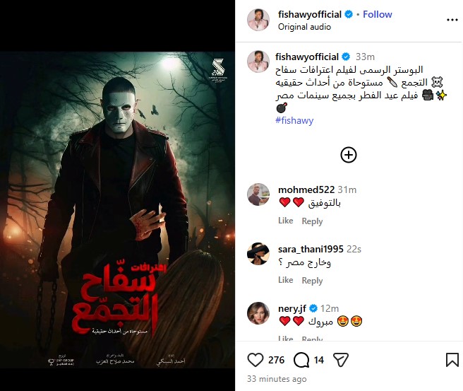
Task: Open the three-dot more options menu
Action: (452, 20)
